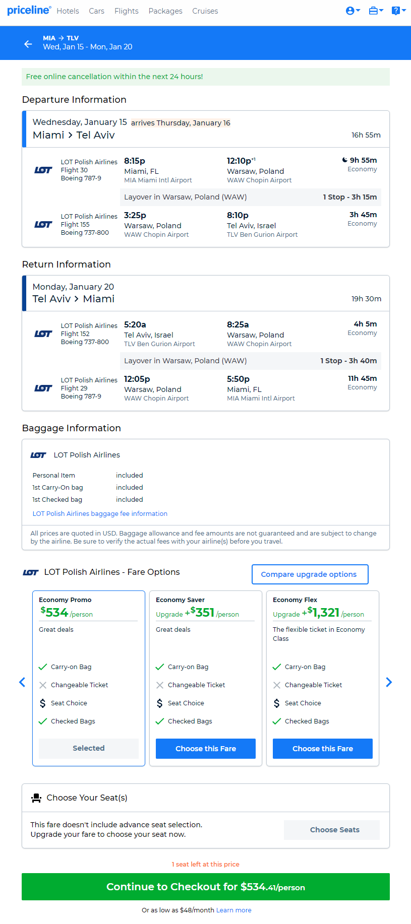Choose the Economy Saver fare

(206, 749)
